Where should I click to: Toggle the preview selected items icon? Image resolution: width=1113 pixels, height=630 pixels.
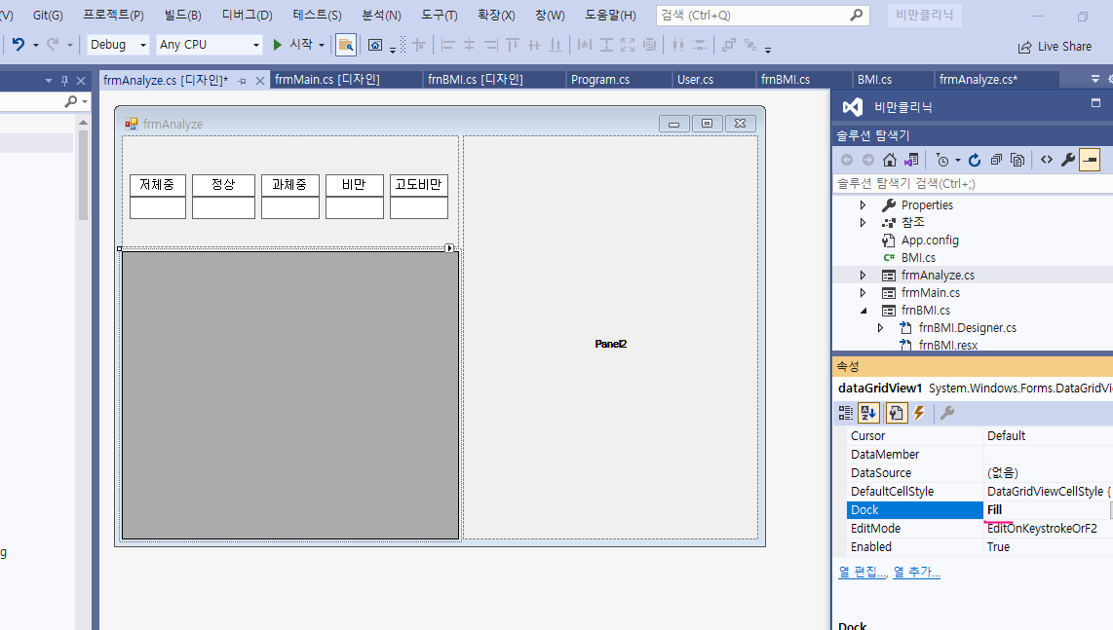pos(1090,160)
